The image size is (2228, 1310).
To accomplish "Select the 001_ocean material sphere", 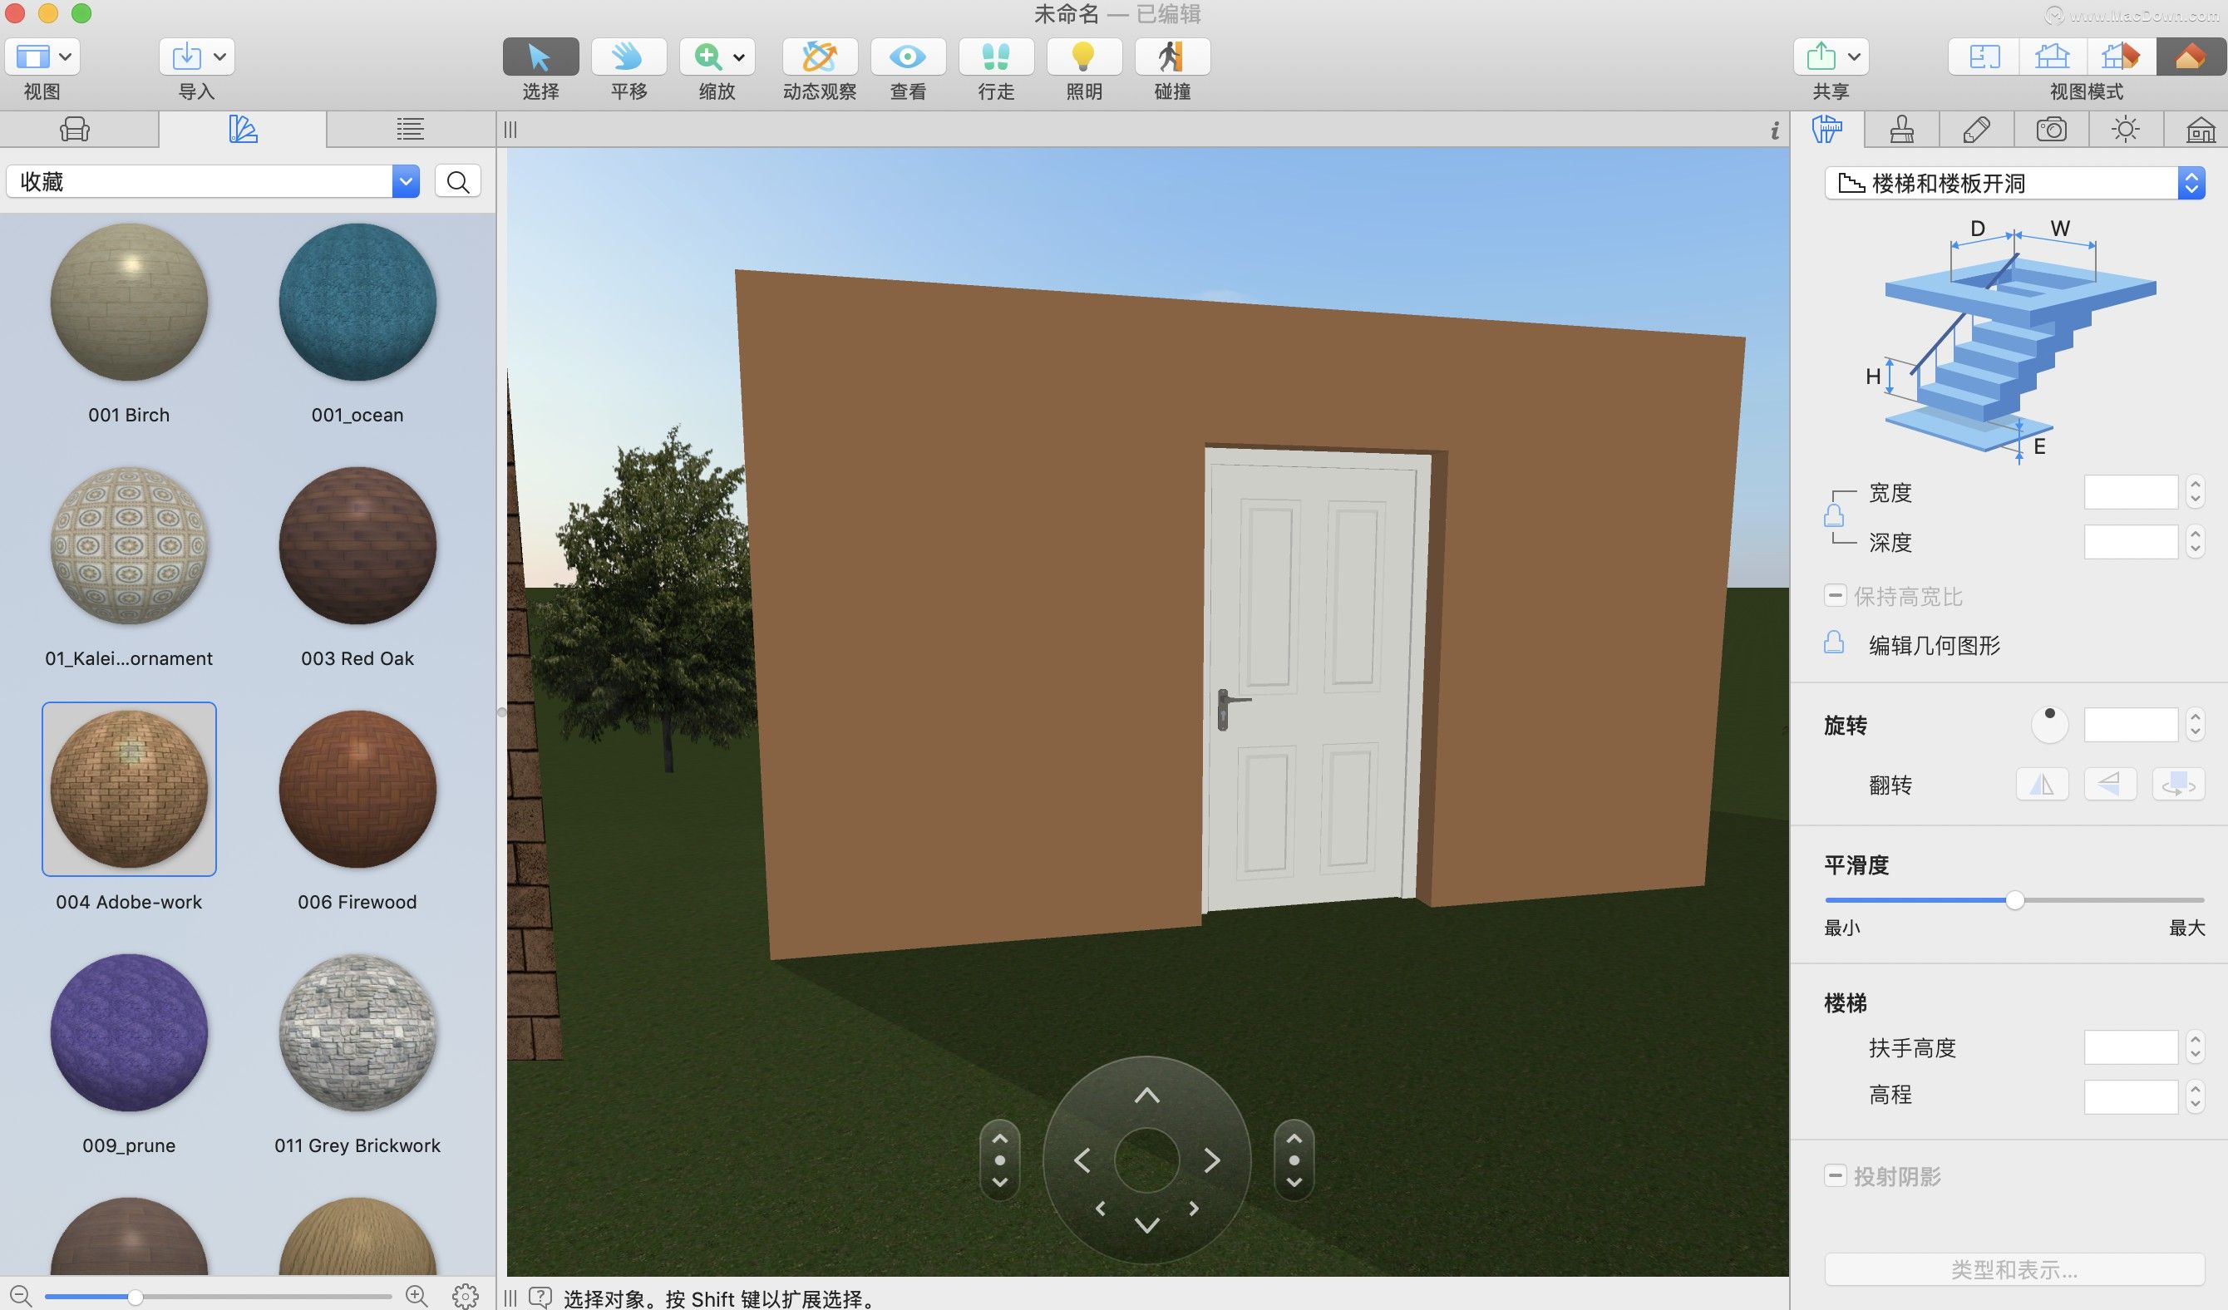I will (x=357, y=303).
